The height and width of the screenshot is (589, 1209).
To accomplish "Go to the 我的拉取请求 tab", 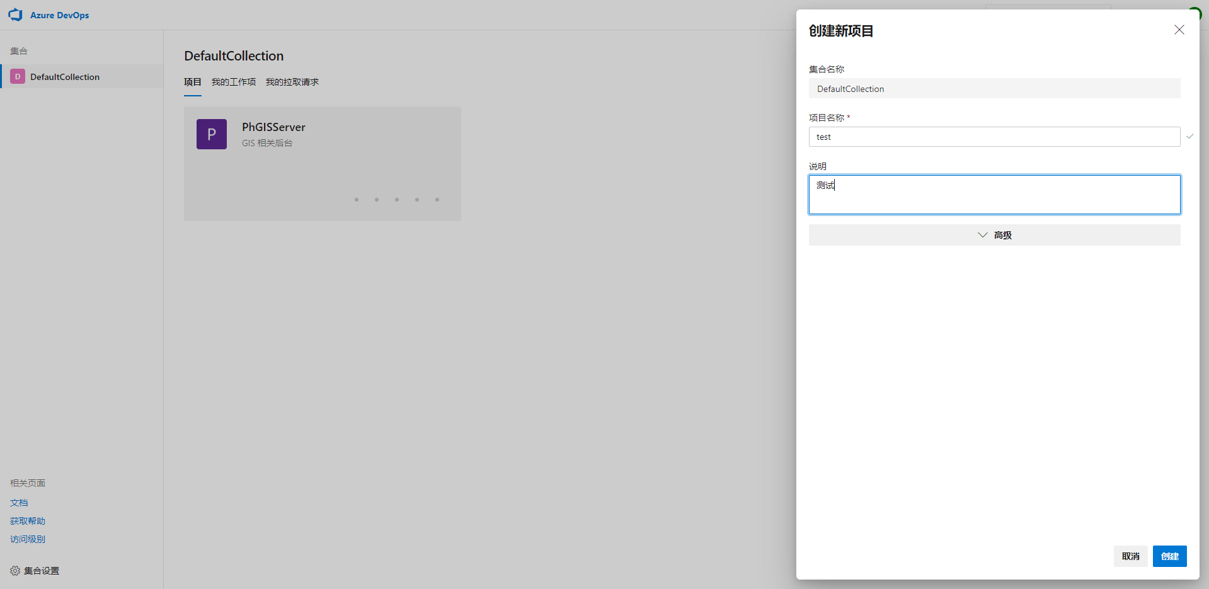I will tap(292, 82).
